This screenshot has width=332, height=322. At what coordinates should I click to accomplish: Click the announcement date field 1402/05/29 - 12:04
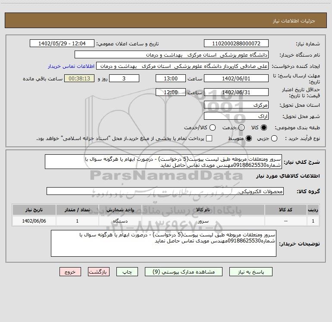pyautogui.click(x=62, y=43)
